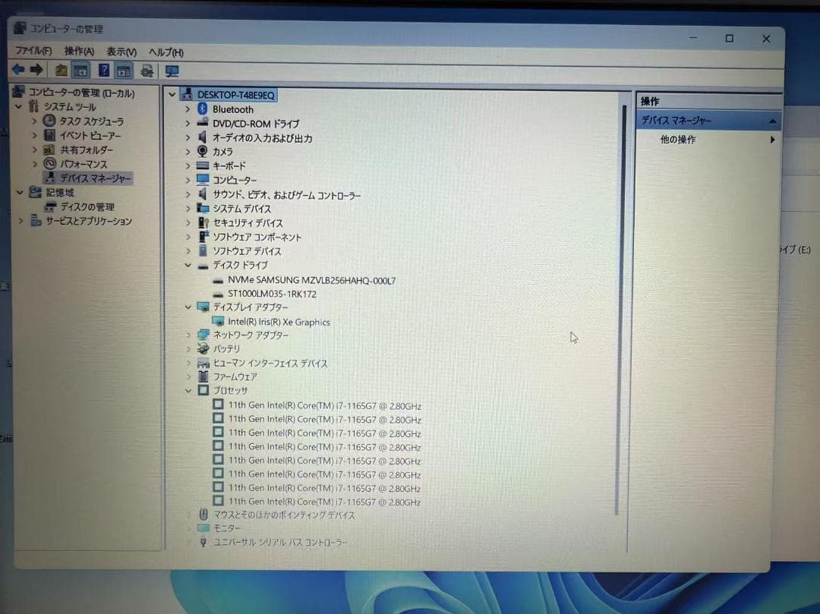Select the NVMe SAMSUNG disk drive
Screen dimensions: 820x614
click(311, 280)
